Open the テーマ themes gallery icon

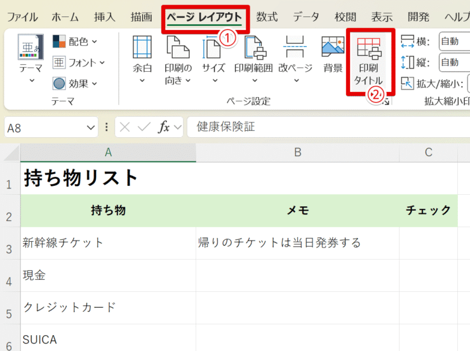pyautogui.click(x=31, y=47)
